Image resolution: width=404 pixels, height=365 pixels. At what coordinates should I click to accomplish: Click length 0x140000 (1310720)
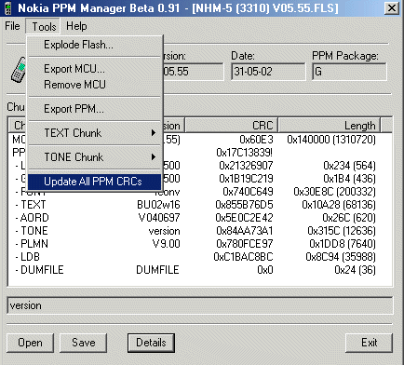click(x=331, y=140)
